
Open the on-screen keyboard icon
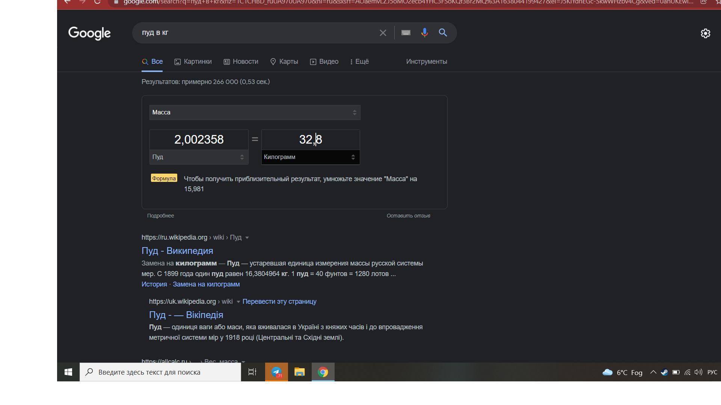(406, 33)
